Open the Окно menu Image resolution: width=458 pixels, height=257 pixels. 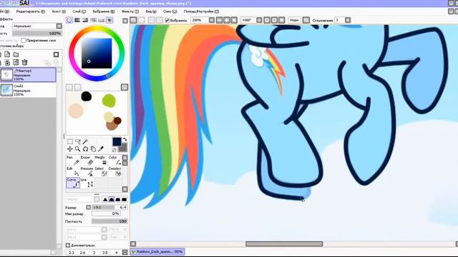[170, 11]
